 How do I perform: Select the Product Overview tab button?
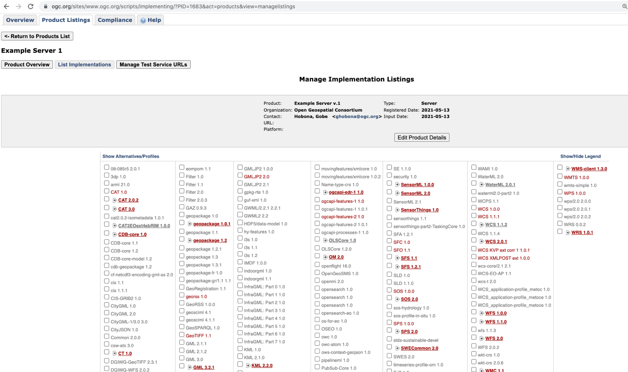click(x=27, y=64)
